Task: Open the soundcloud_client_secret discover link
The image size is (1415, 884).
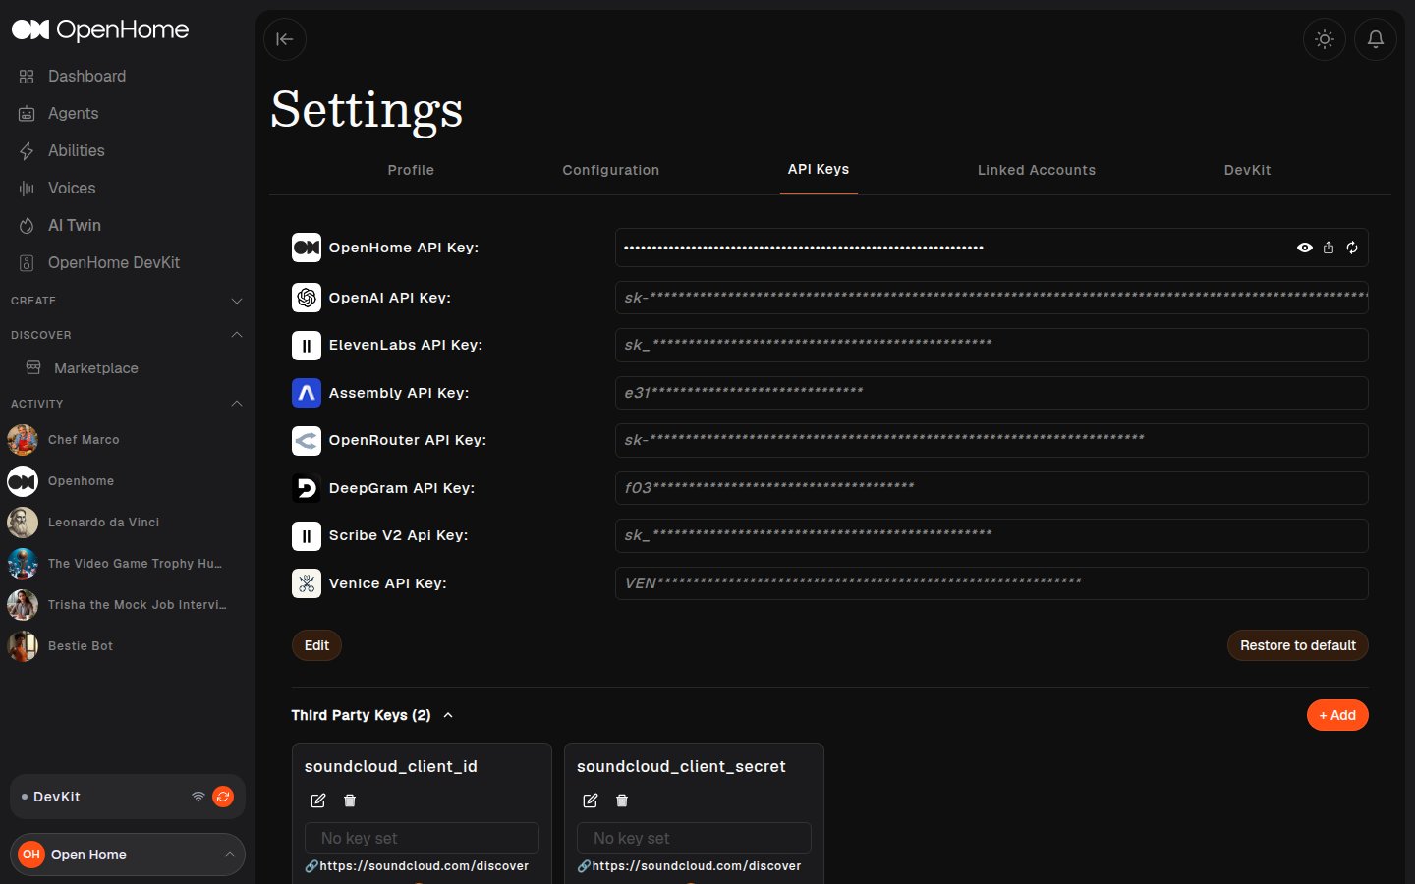Action: (696, 866)
